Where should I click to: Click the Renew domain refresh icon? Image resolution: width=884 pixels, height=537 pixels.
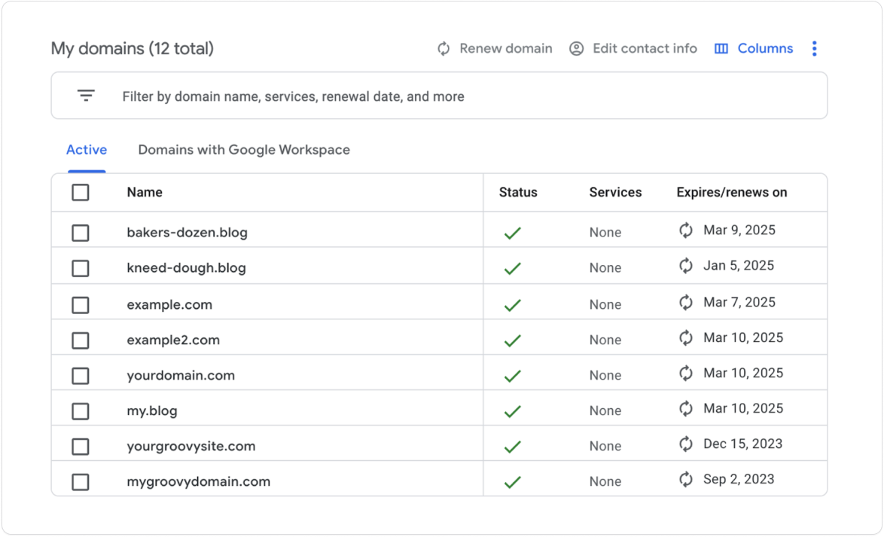(444, 48)
